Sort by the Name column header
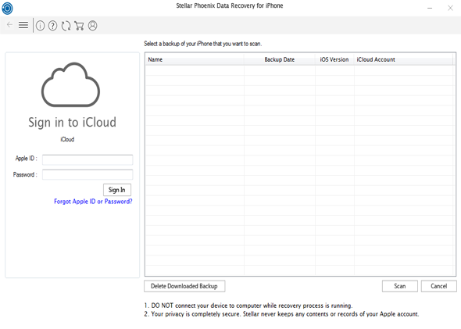This screenshot has height=329, width=461. point(195,59)
